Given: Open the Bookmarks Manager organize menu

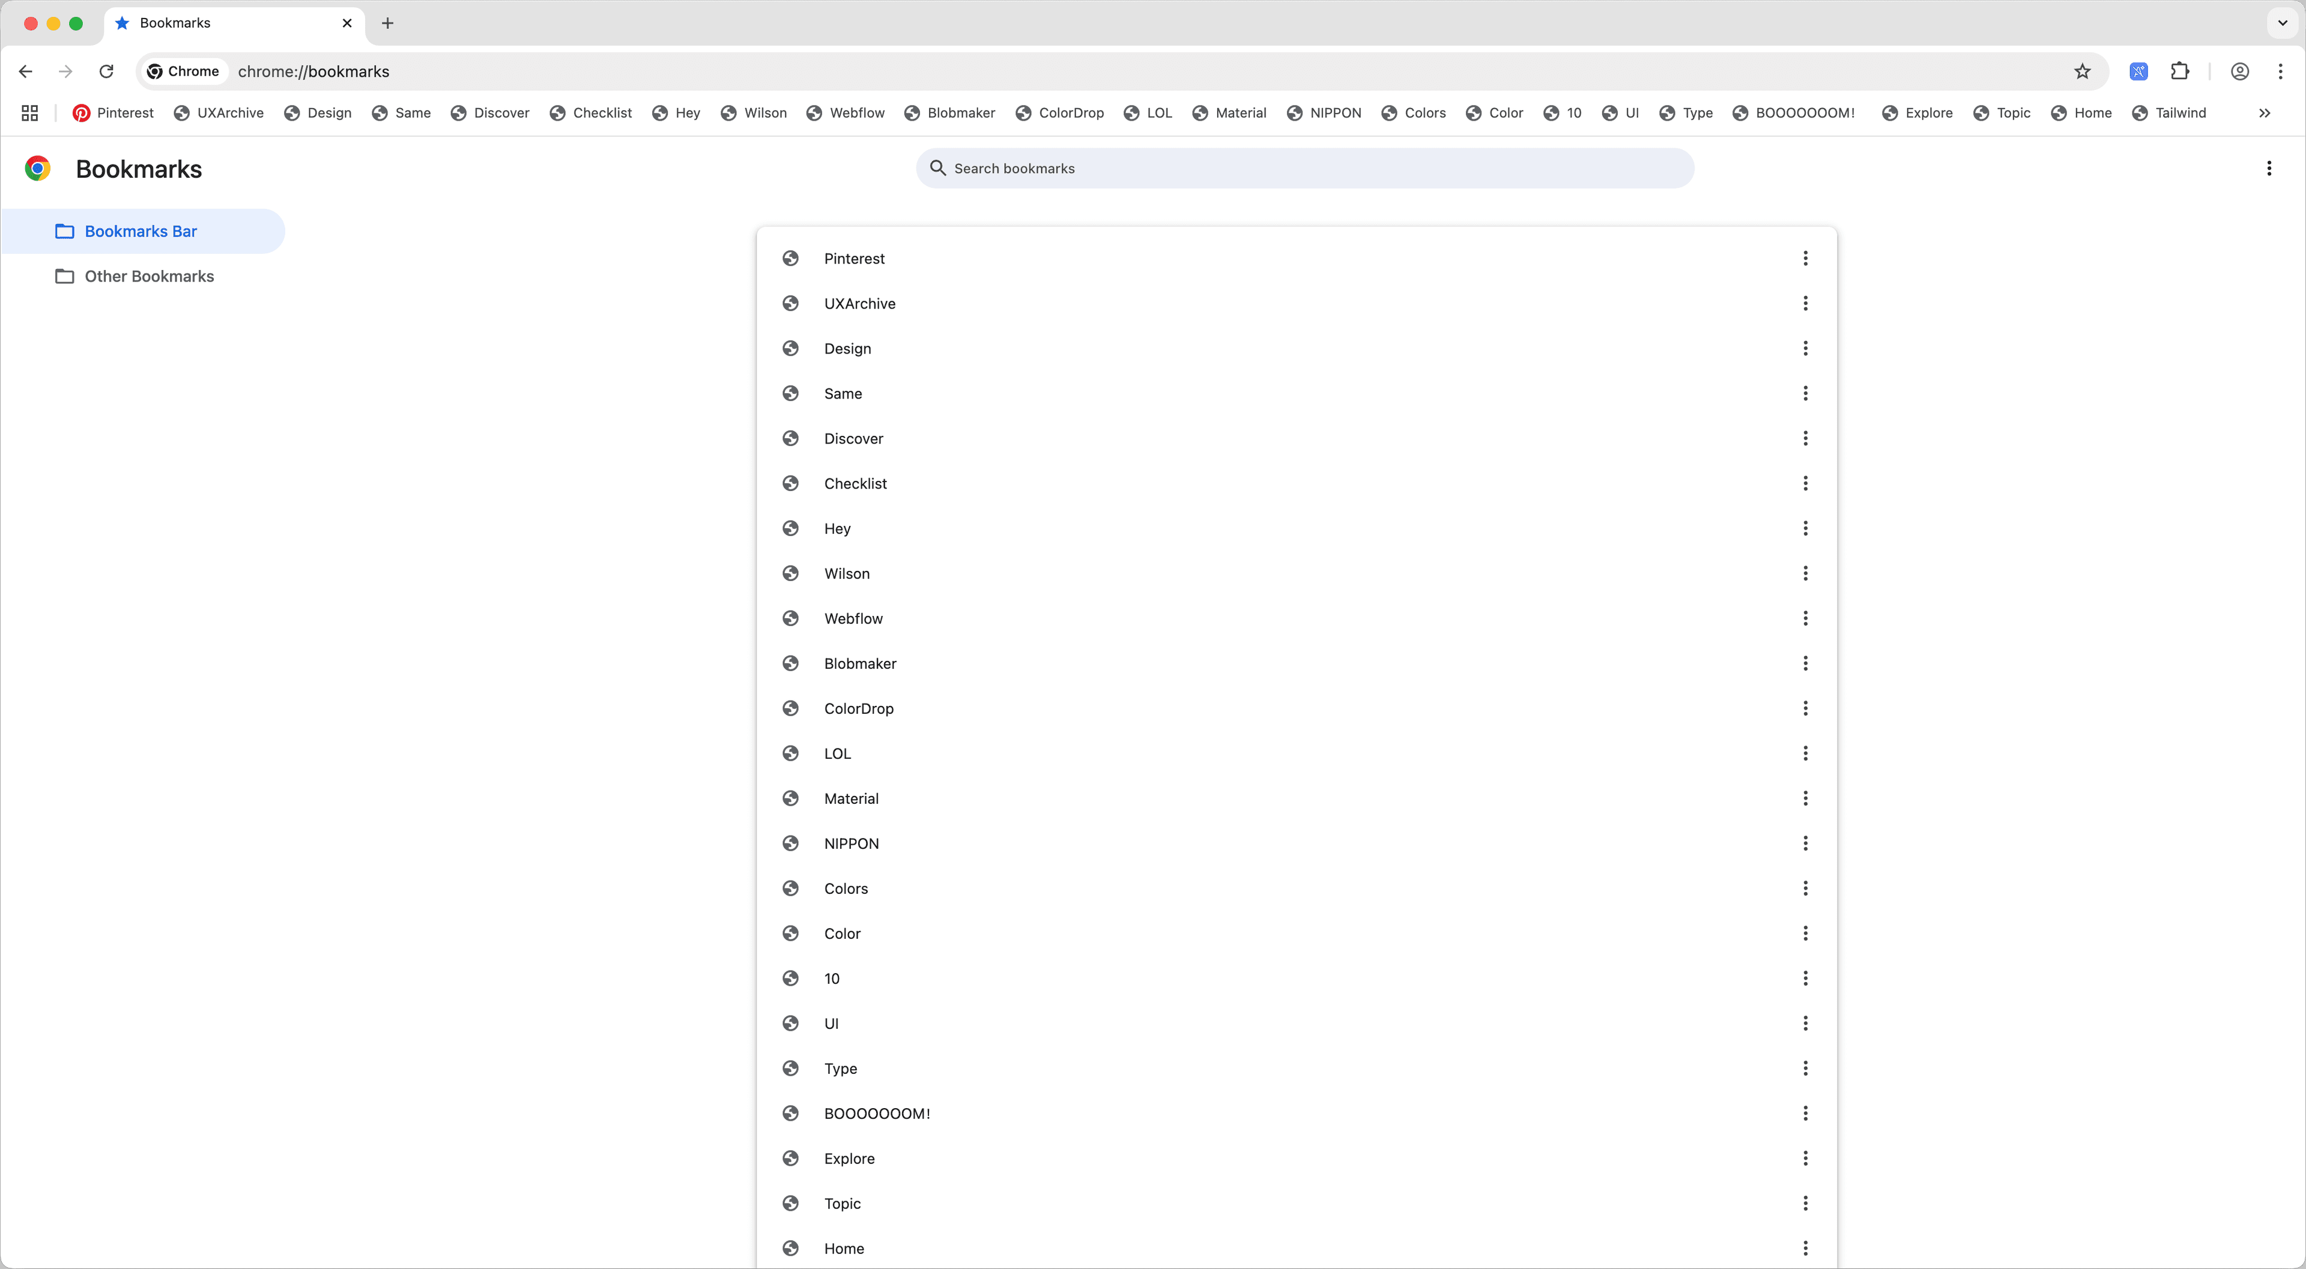Looking at the screenshot, I should (x=2268, y=168).
